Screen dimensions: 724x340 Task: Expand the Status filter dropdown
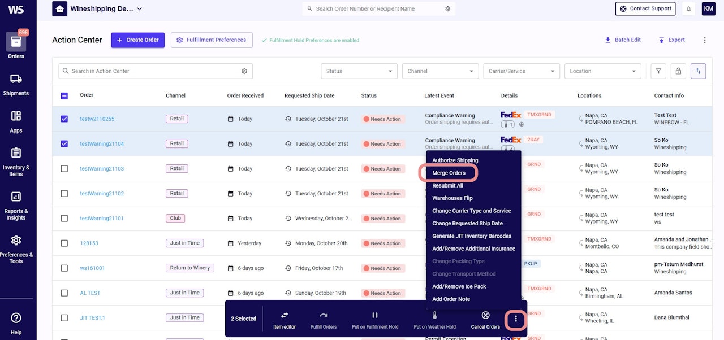coord(359,71)
